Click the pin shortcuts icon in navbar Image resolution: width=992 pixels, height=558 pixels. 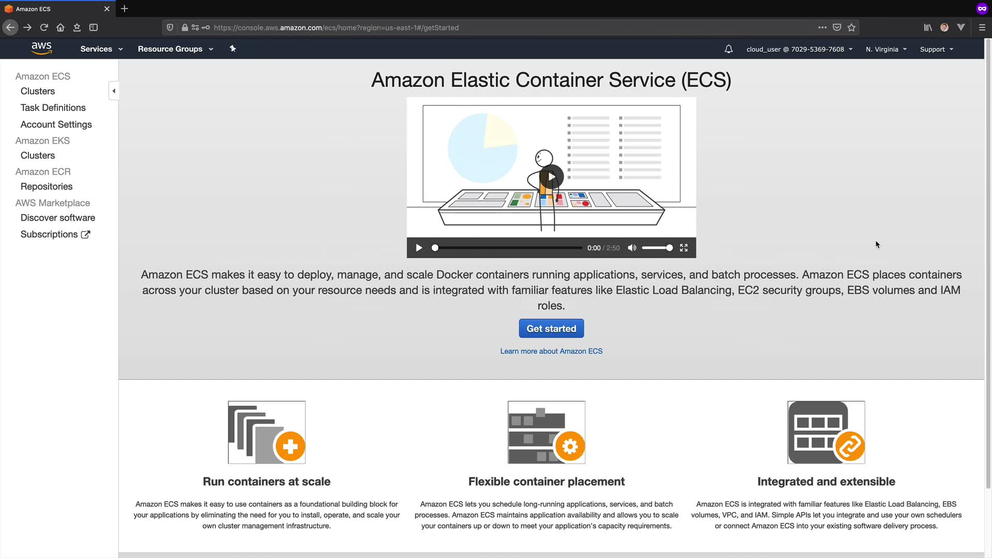click(x=233, y=49)
